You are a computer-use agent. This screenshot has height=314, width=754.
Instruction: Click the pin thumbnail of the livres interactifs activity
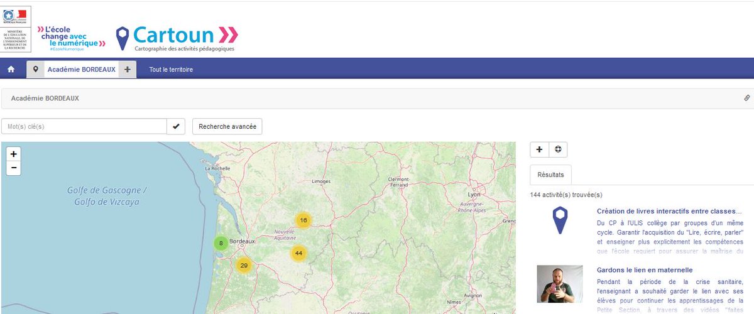point(560,221)
